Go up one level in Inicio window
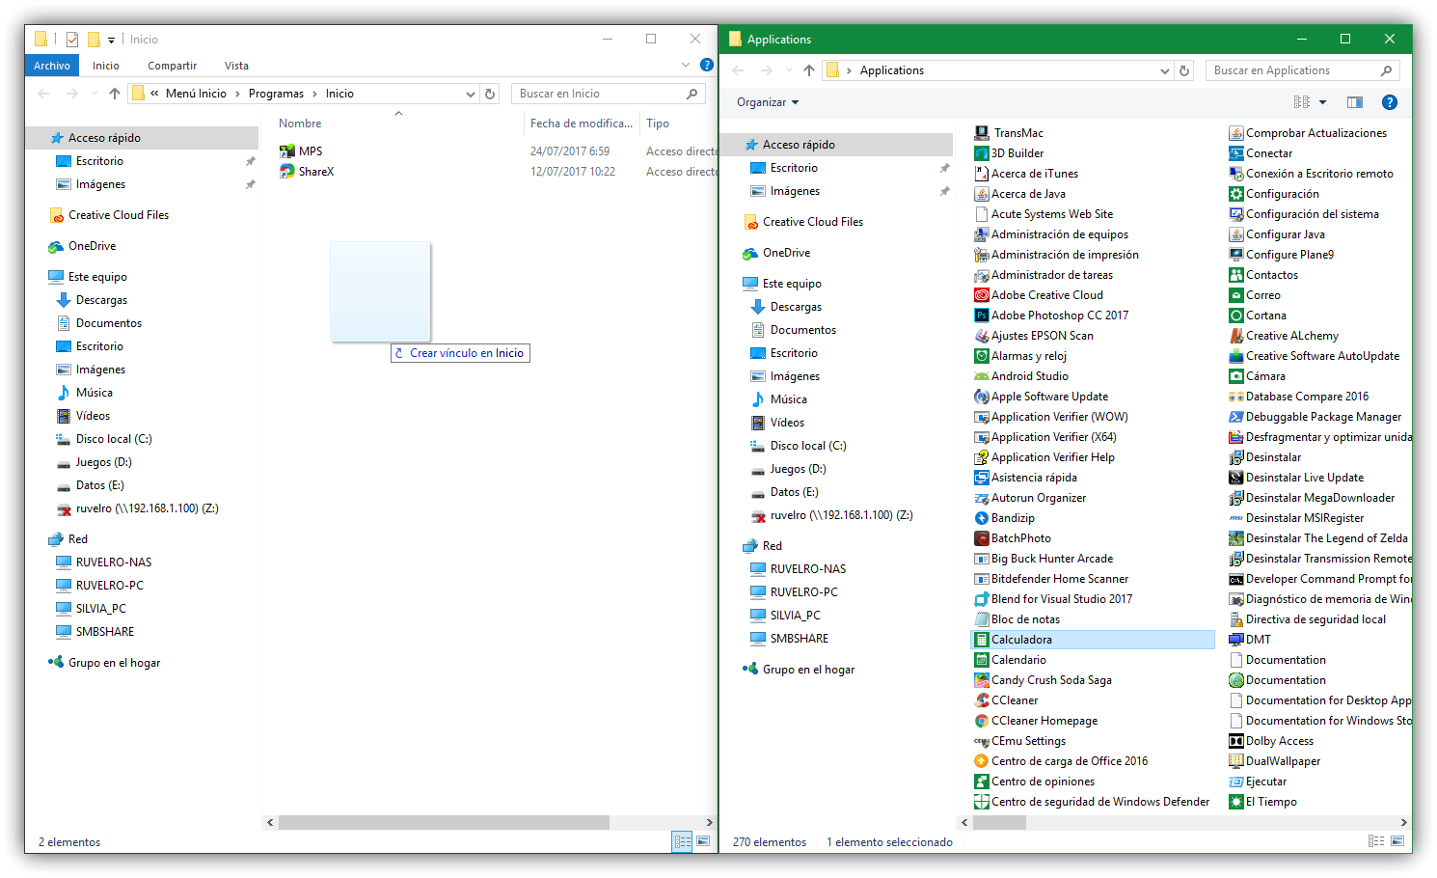Image resolution: width=1437 pixels, height=878 pixels. pyautogui.click(x=115, y=94)
